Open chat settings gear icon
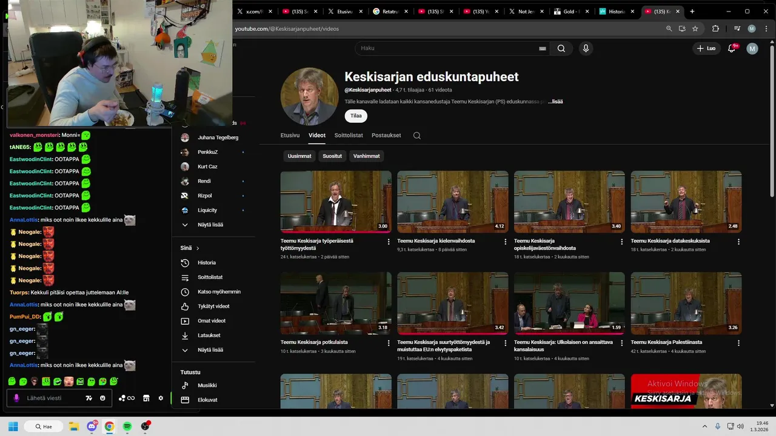Screen dimensions: 776x436 pos(161,398)
